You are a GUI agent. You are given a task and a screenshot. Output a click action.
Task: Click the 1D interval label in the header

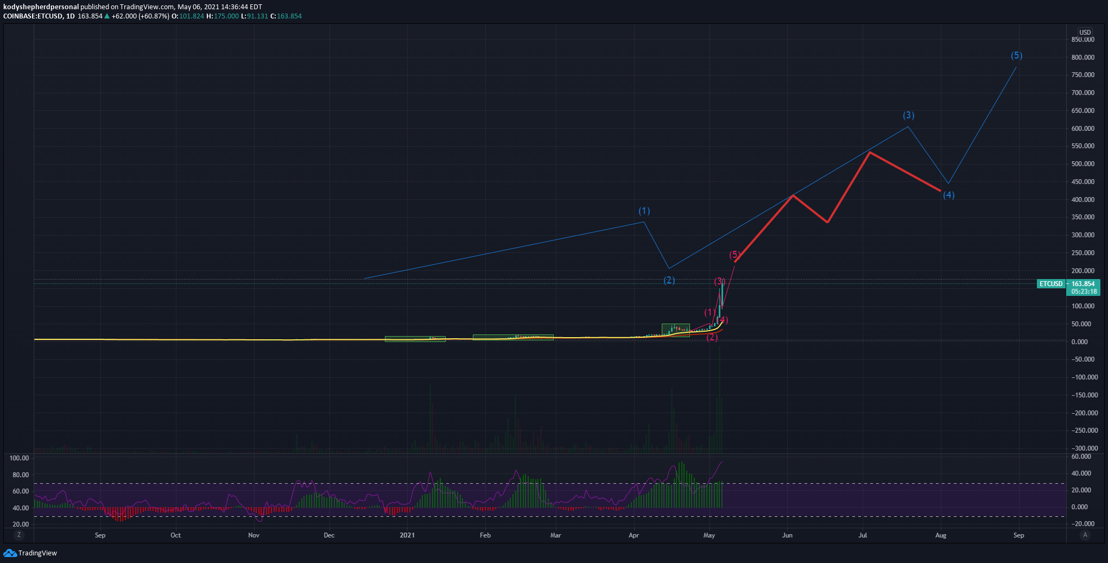click(x=71, y=16)
